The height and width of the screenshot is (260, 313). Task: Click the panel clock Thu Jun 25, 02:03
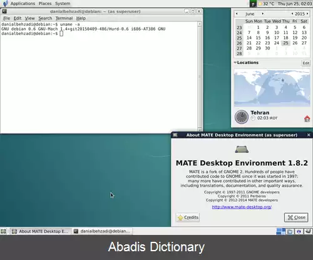click(295, 4)
